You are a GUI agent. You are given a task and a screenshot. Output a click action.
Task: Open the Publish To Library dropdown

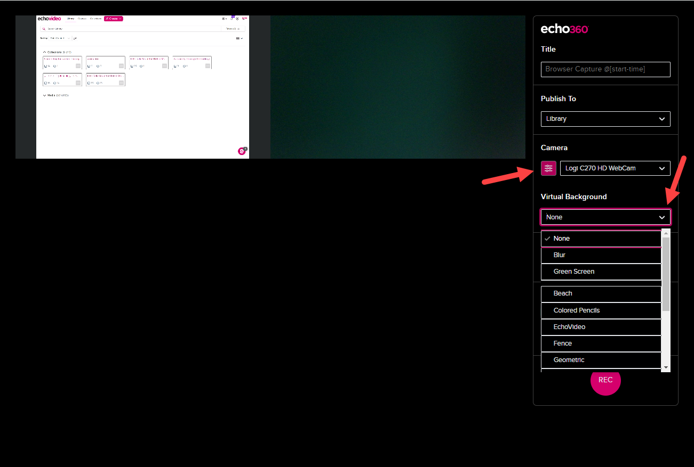pyautogui.click(x=605, y=119)
